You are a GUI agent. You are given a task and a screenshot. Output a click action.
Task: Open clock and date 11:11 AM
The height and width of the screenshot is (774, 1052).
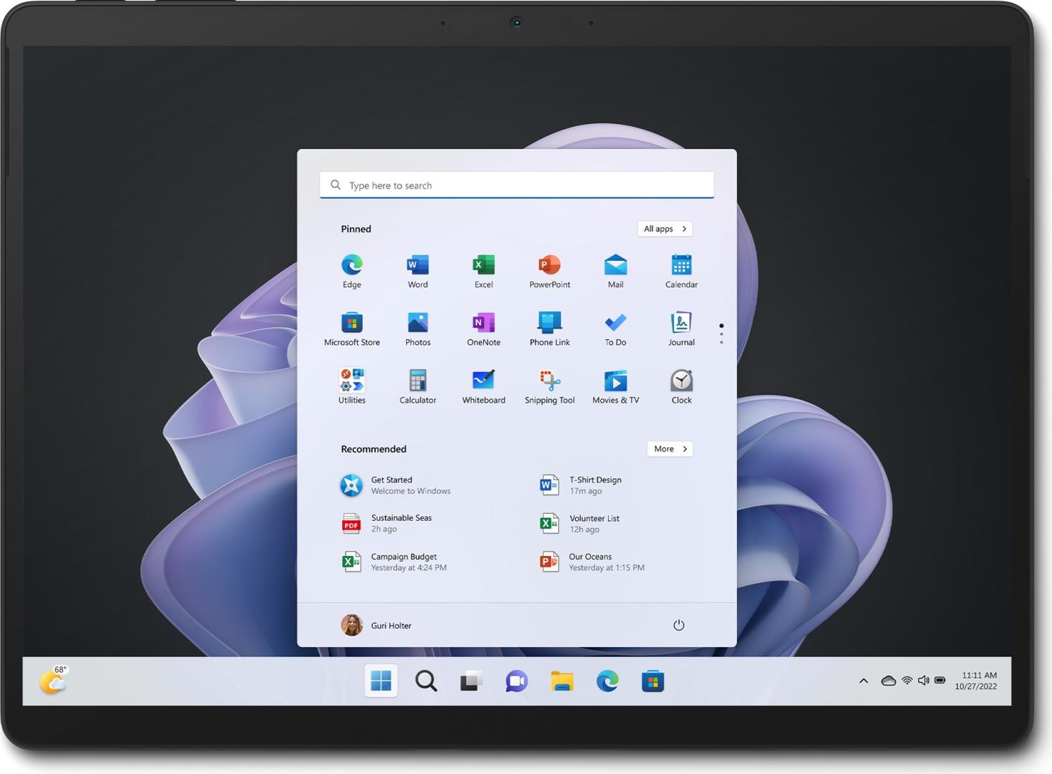point(976,681)
